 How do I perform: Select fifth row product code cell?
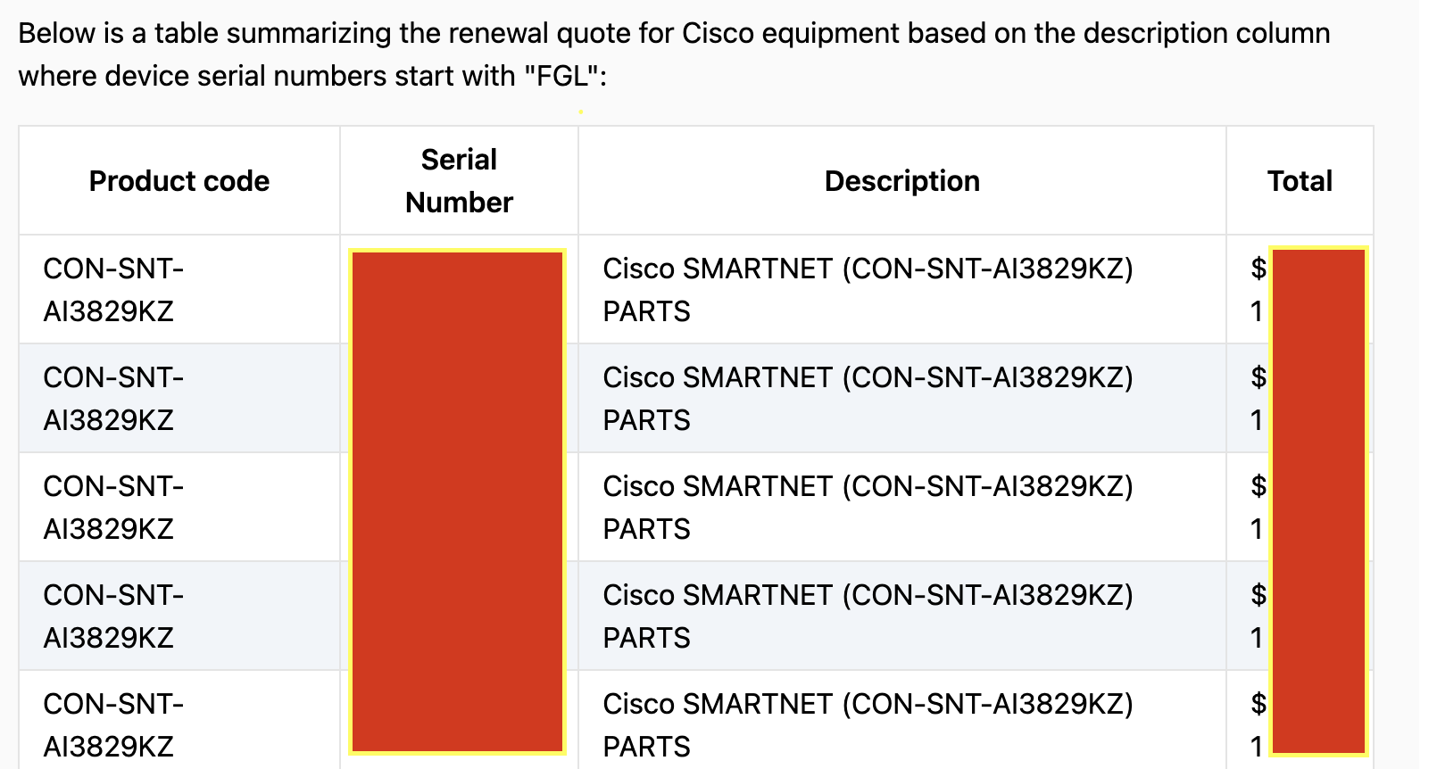[113, 725]
